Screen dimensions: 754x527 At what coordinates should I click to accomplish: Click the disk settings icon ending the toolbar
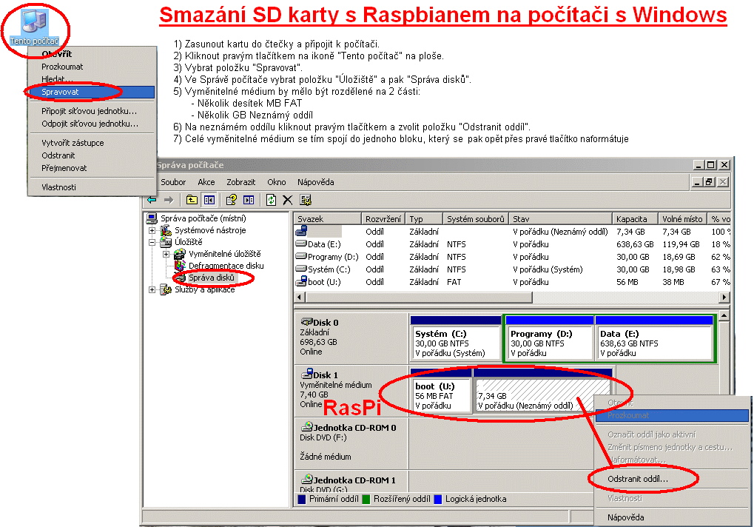coord(306,200)
